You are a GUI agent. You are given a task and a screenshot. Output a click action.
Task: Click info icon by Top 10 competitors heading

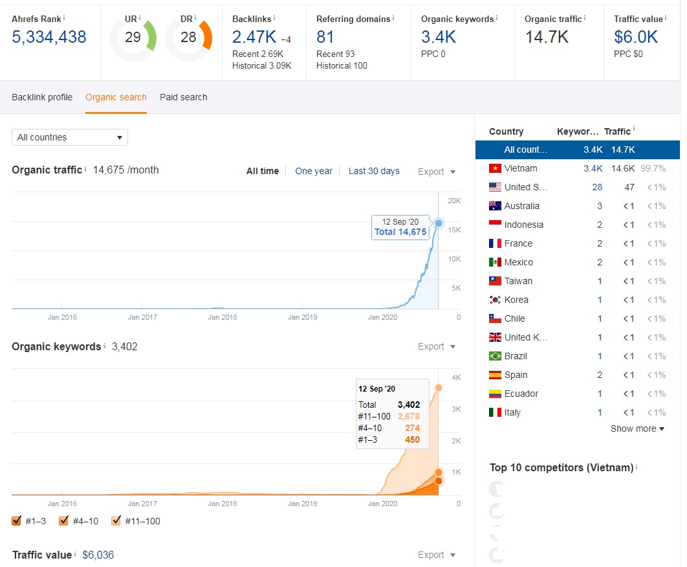pos(636,467)
